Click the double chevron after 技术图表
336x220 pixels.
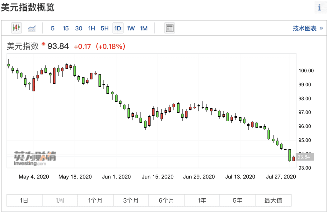tap(321, 28)
